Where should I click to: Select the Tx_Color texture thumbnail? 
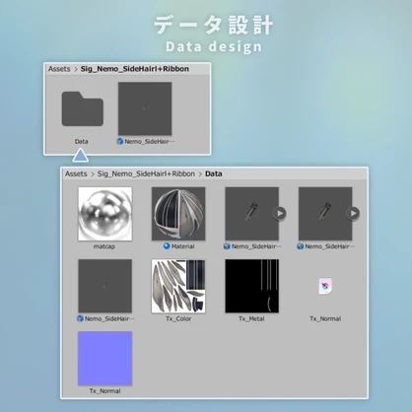tap(178, 286)
